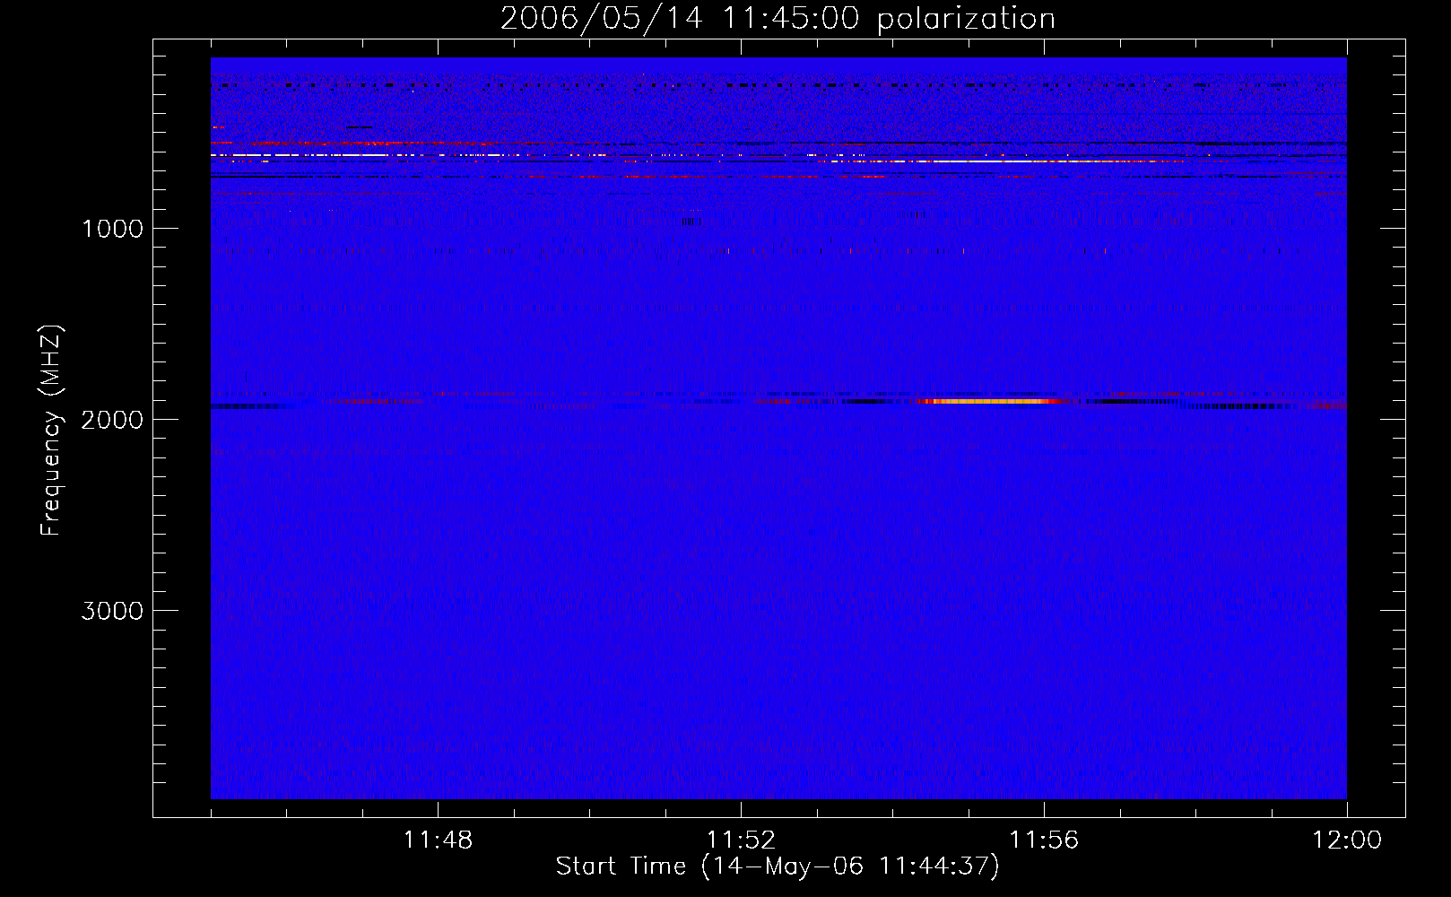Select the 2000 frequency axis label
Screen dimensions: 1451x897
click(x=112, y=420)
